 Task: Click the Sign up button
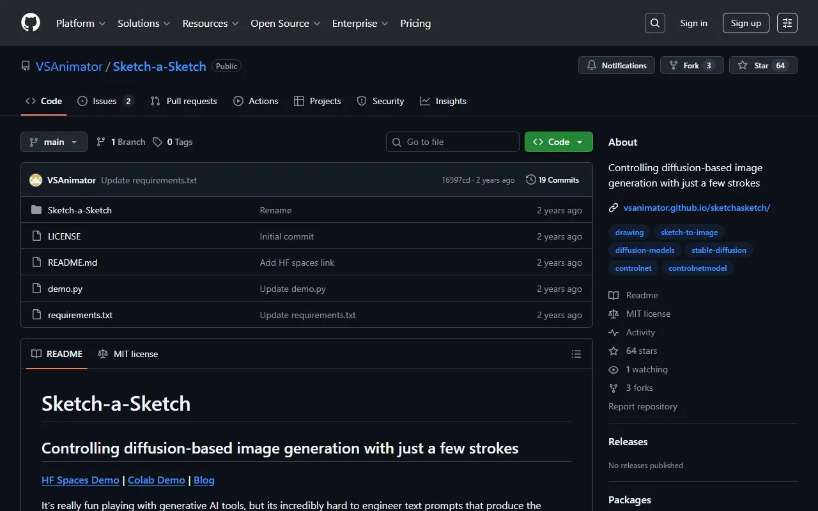pos(746,23)
